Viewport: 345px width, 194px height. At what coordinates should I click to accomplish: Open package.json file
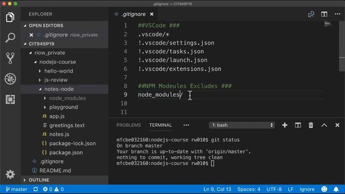(x=66, y=153)
